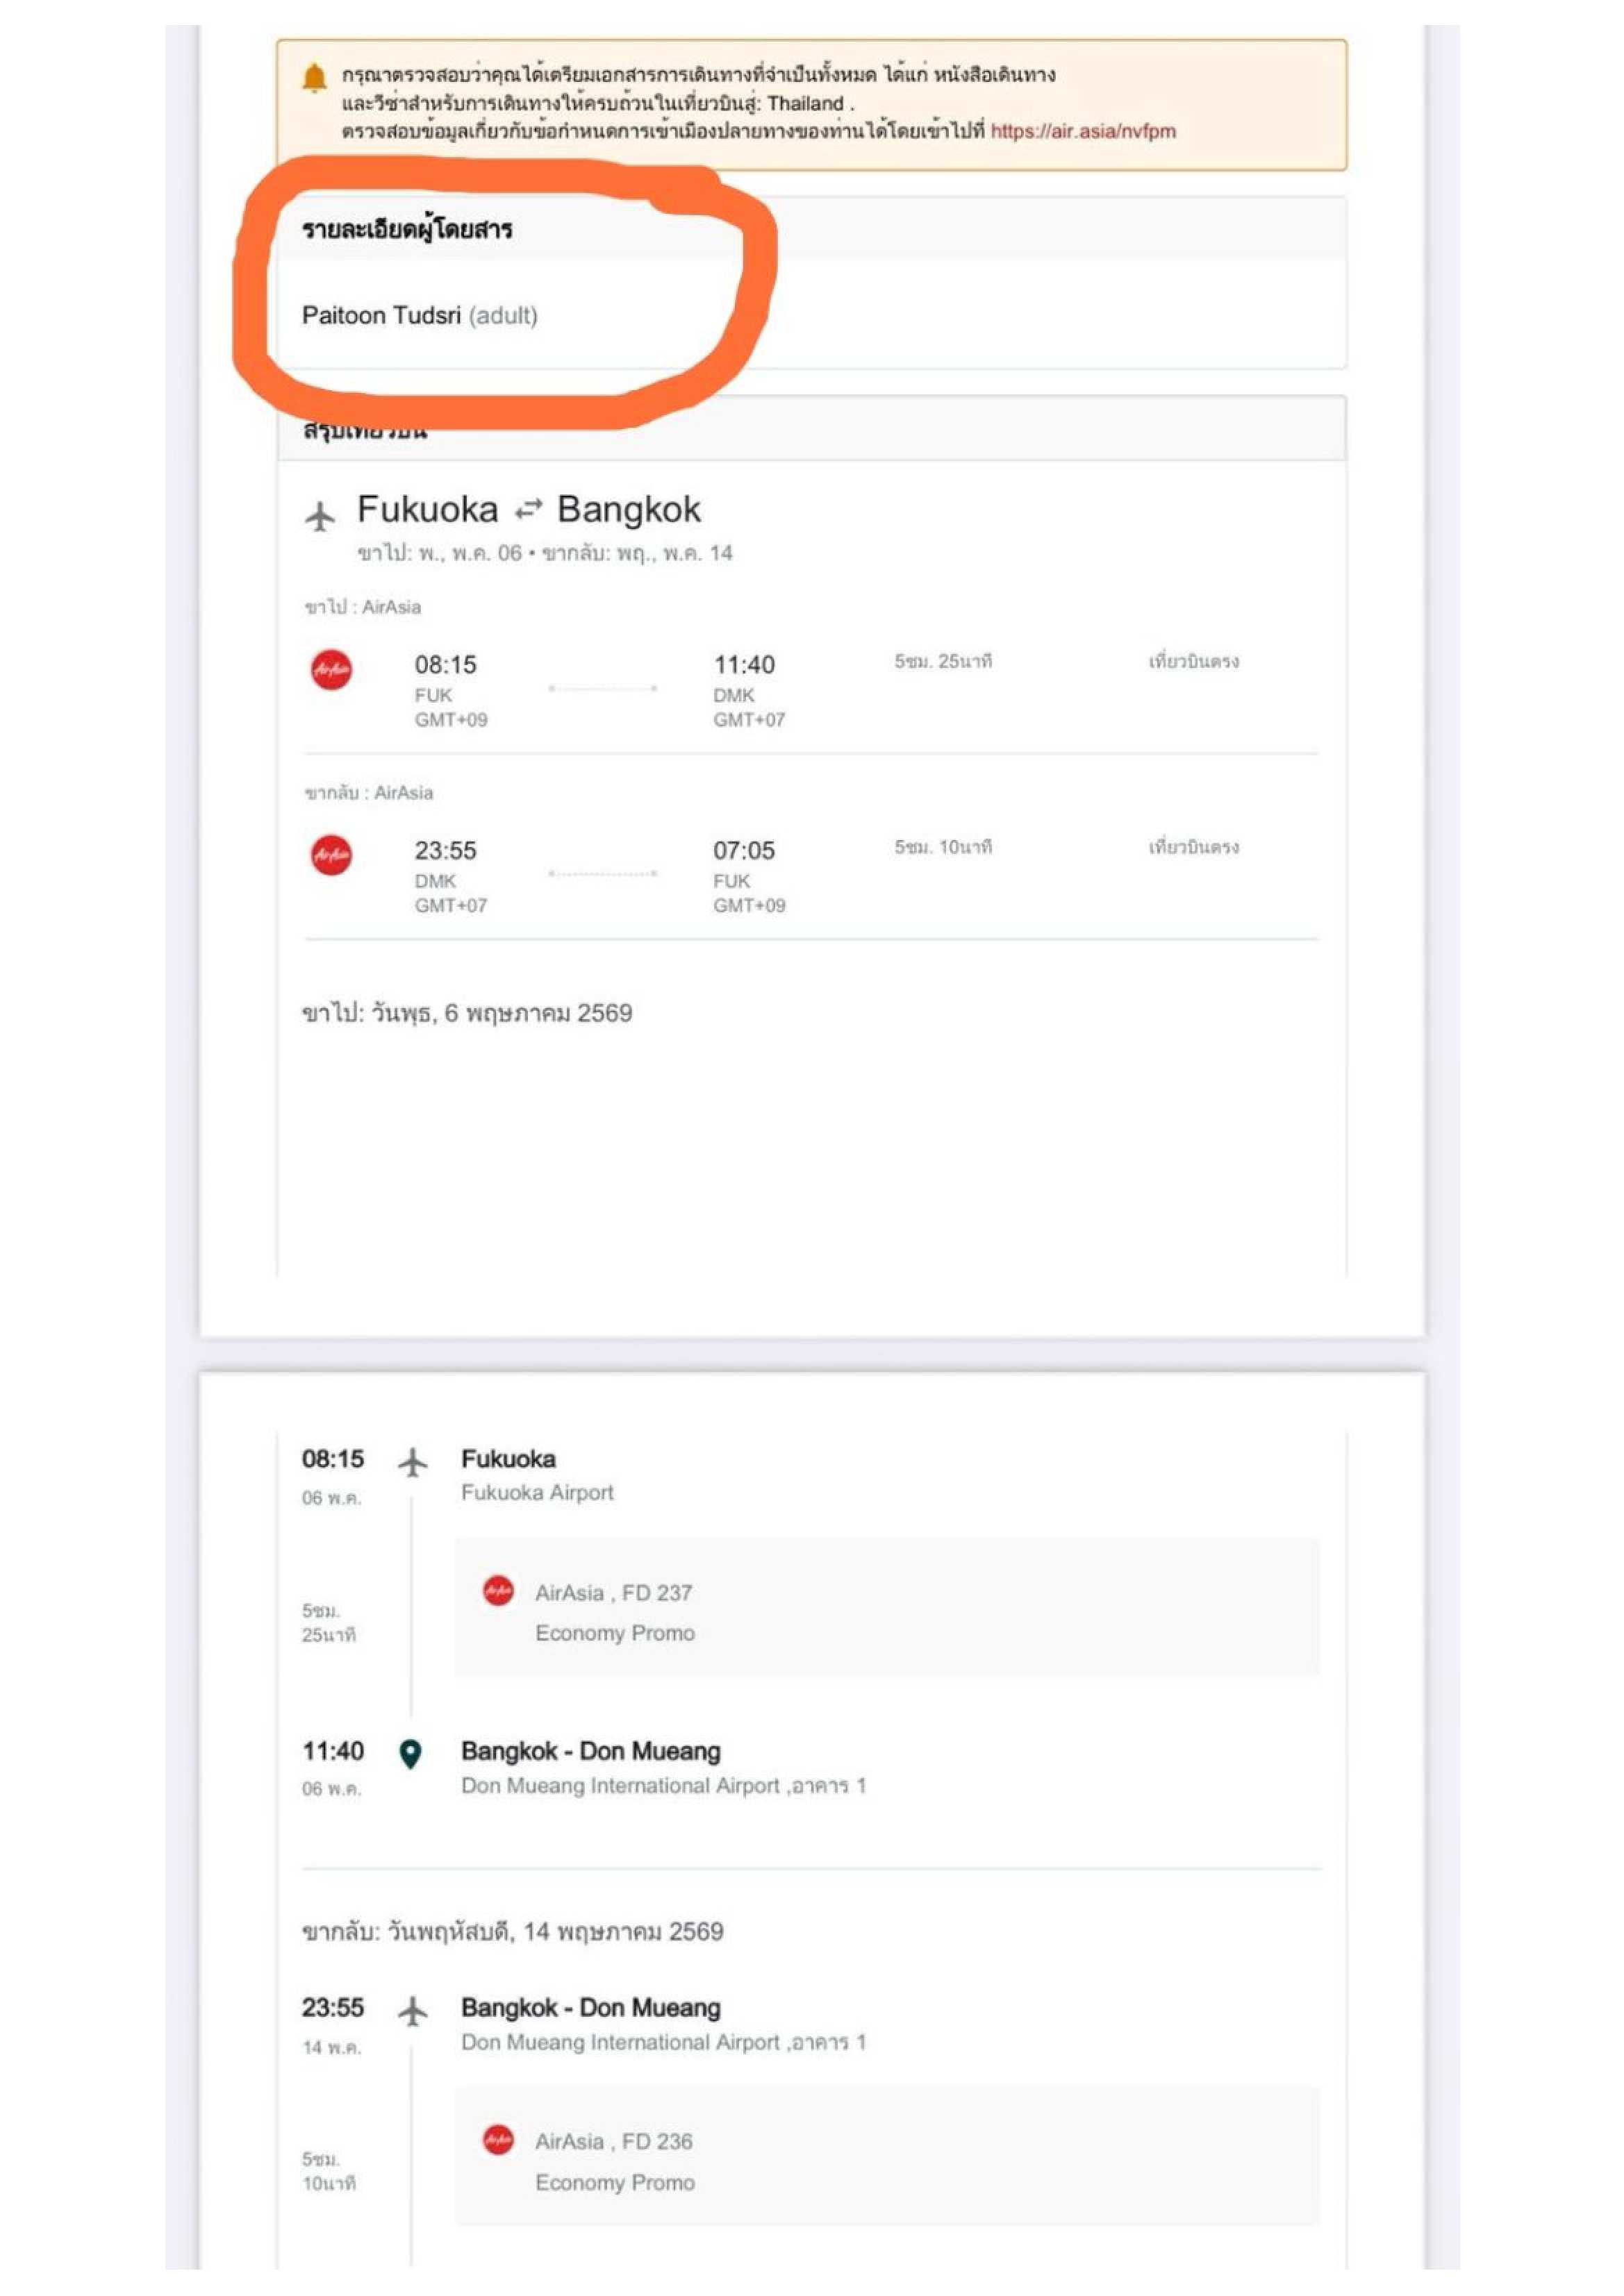1624x2296 pixels.
Task: Click the Fukuoka Airport text
Action: pos(538,1492)
